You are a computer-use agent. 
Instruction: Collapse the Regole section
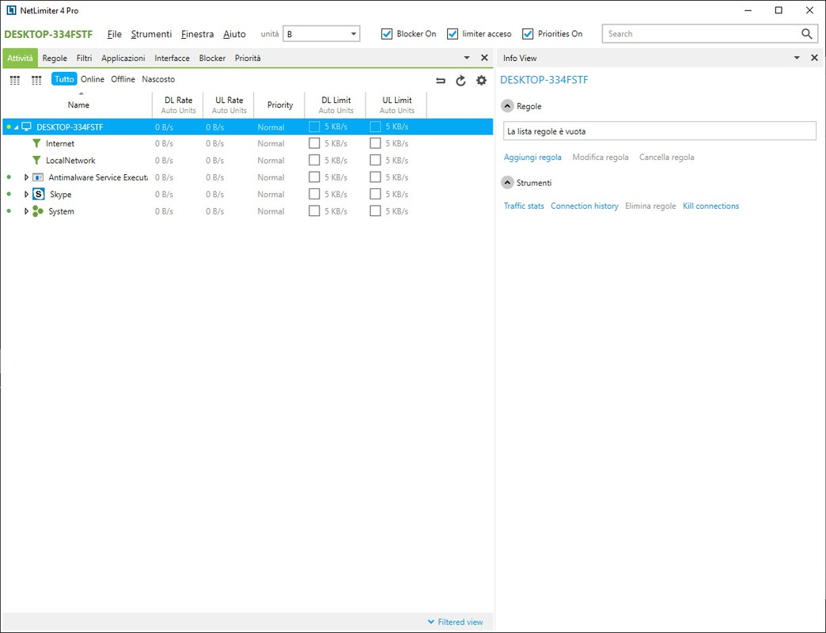click(507, 106)
